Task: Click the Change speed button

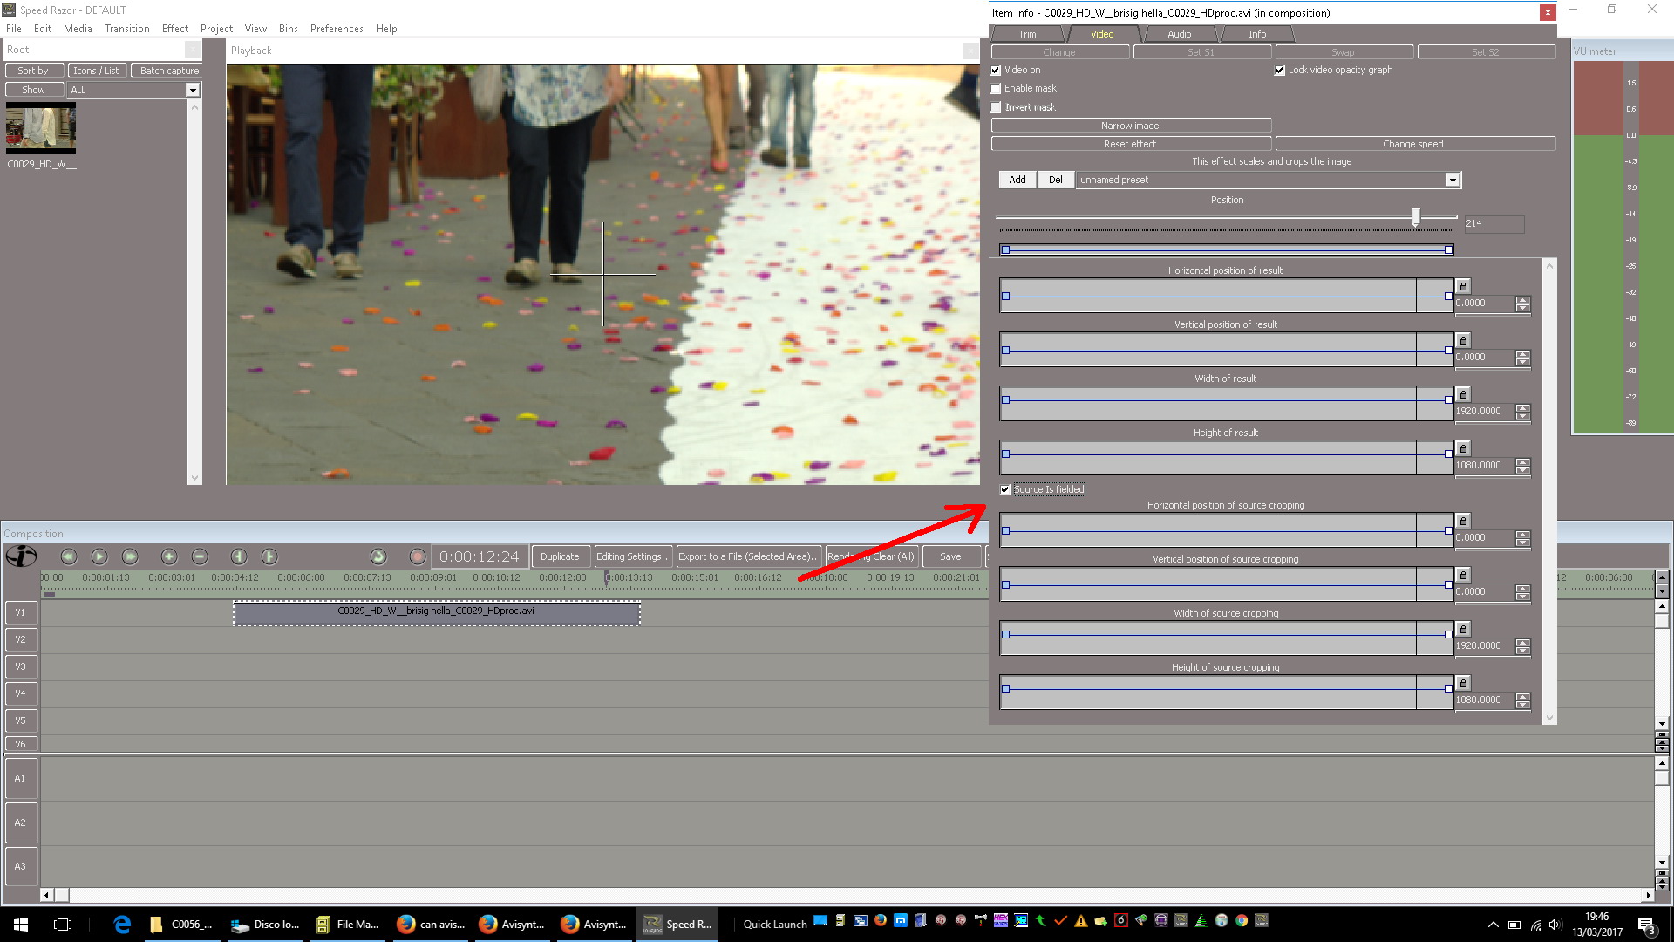Action: [x=1413, y=144]
